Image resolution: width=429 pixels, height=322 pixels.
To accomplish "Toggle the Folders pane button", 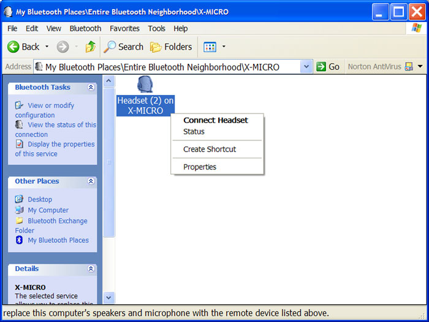I will tap(171, 47).
